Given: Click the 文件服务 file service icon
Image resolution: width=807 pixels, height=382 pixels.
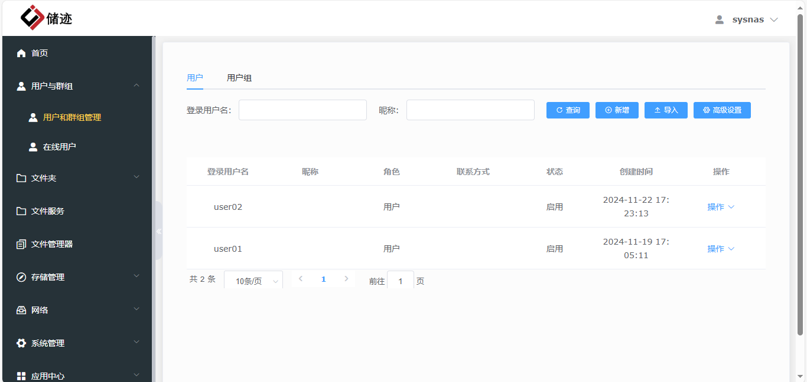Looking at the screenshot, I should click(x=21, y=211).
